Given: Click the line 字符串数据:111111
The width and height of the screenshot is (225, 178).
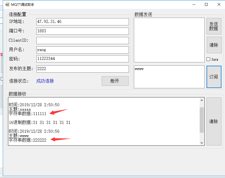Looking at the screenshot, I should (28, 114).
